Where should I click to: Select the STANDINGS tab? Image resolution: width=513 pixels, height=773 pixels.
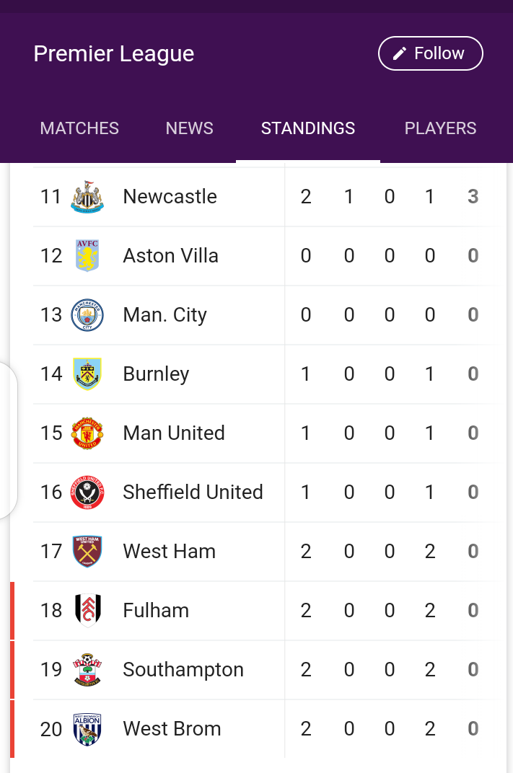[308, 128]
